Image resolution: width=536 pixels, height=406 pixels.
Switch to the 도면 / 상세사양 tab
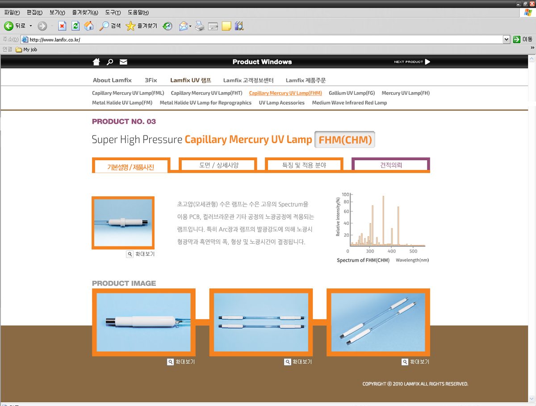219,165
